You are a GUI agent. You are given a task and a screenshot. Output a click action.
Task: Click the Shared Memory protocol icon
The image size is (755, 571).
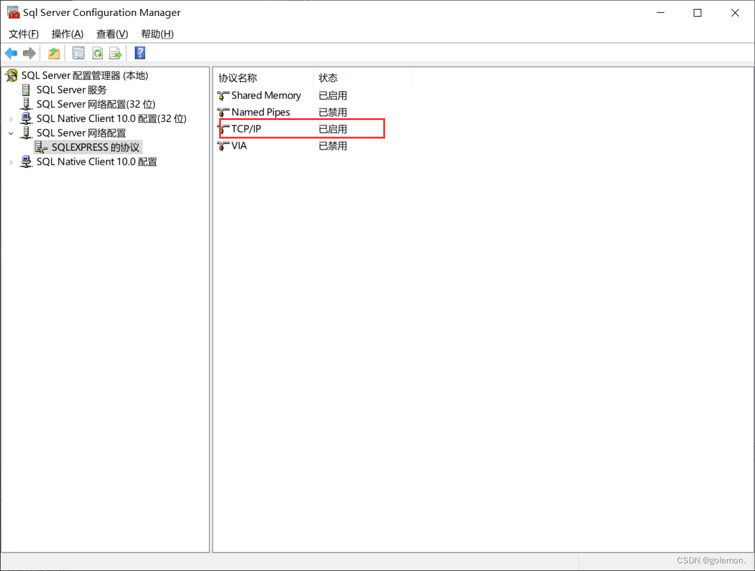pyautogui.click(x=223, y=96)
